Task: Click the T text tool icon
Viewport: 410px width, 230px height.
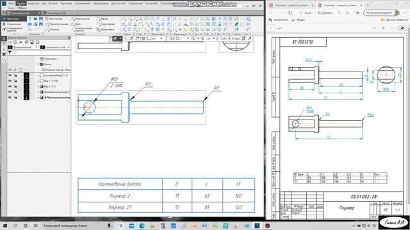Action: 152,29
